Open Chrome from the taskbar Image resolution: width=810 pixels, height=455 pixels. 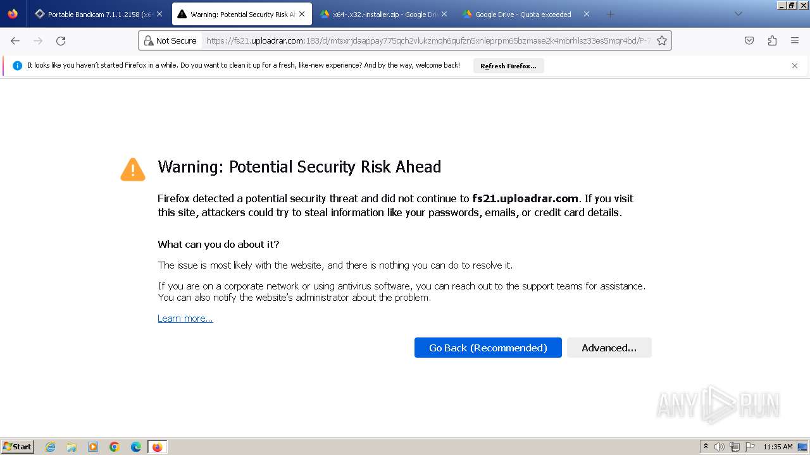click(x=115, y=447)
